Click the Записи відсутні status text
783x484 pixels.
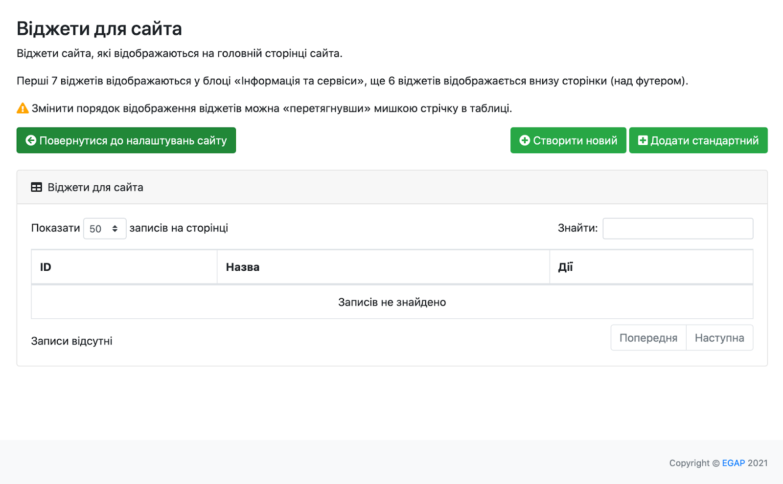72,341
